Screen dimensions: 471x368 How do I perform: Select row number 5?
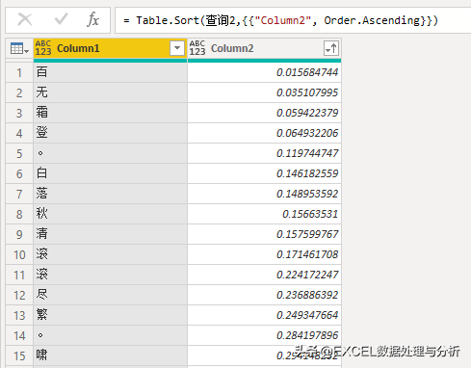[19, 153]
